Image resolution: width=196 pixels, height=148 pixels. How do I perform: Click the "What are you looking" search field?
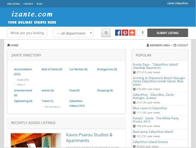27,33
